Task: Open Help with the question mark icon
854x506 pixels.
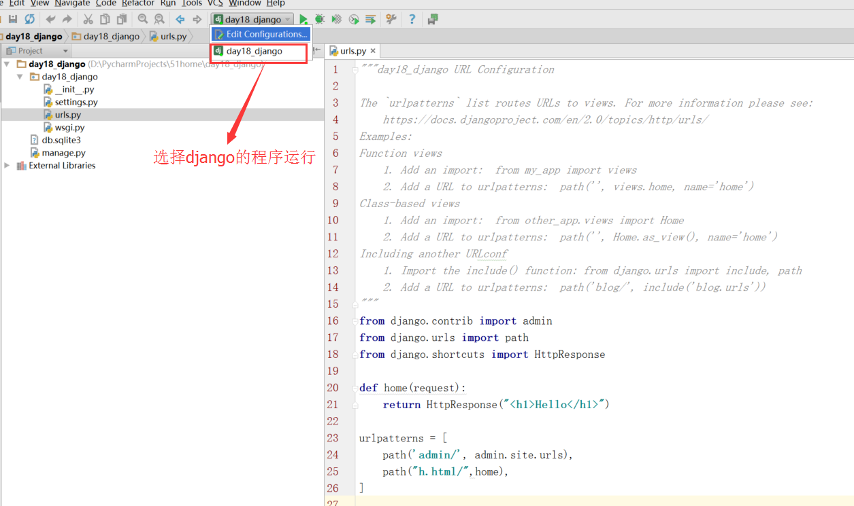Action: (412, 20)
